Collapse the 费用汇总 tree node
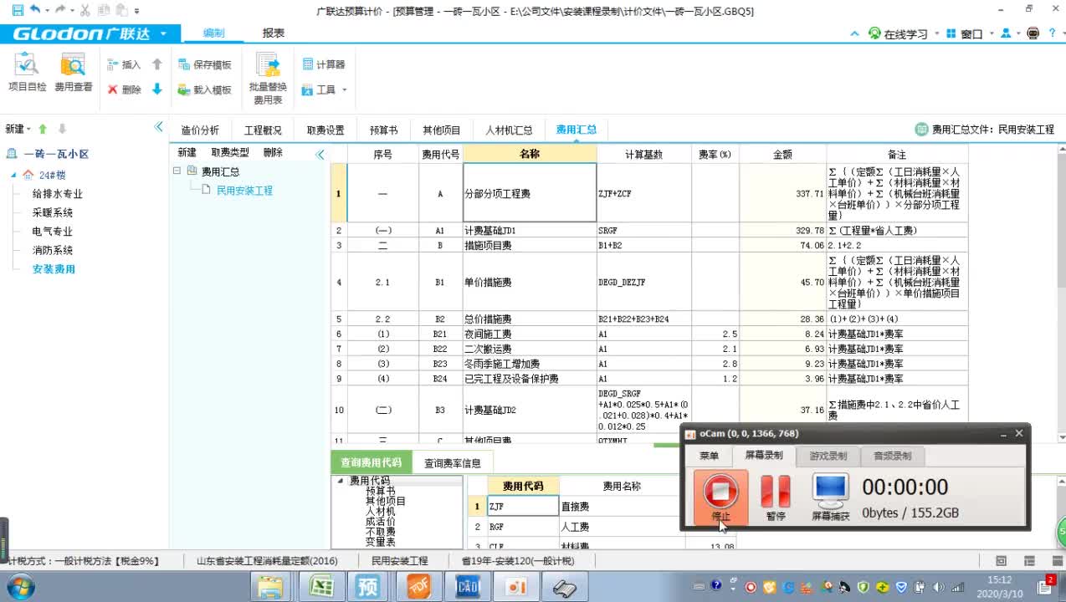Image resolution: width=1066 pixels, height=602 pixels. [x=177, y=171]
